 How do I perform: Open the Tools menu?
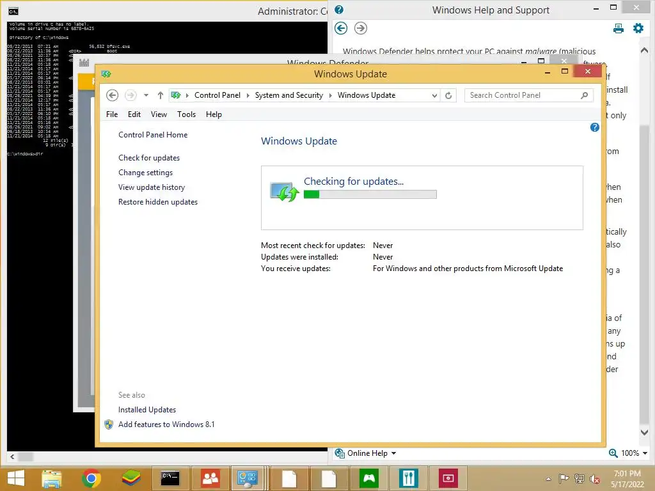tap(186, 114)
